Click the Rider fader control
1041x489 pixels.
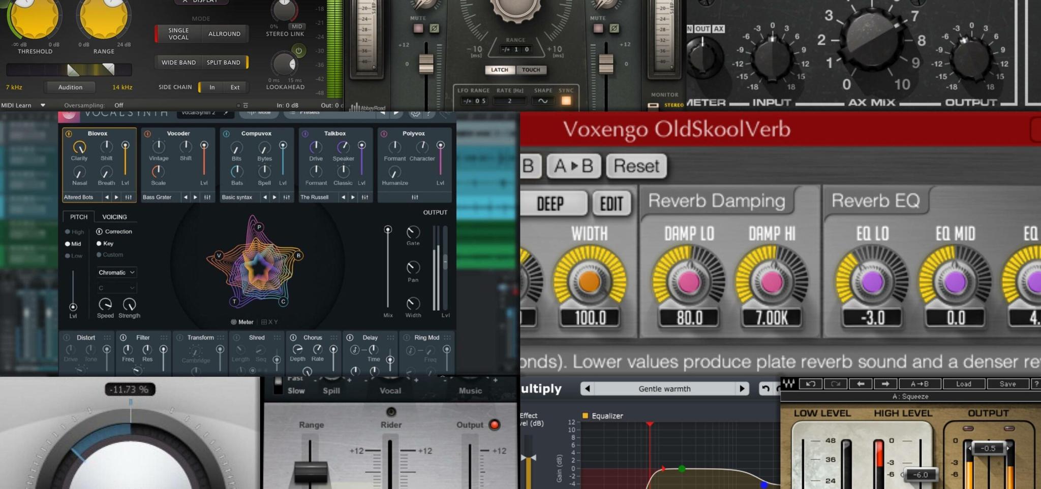[x=389, y=457]
